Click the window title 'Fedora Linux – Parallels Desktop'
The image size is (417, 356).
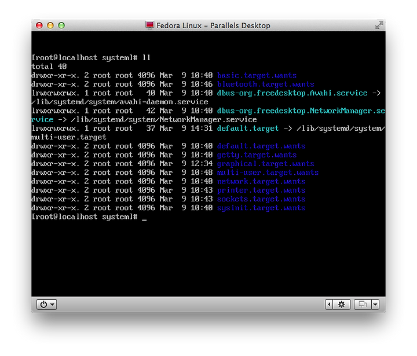click(213, 25)
